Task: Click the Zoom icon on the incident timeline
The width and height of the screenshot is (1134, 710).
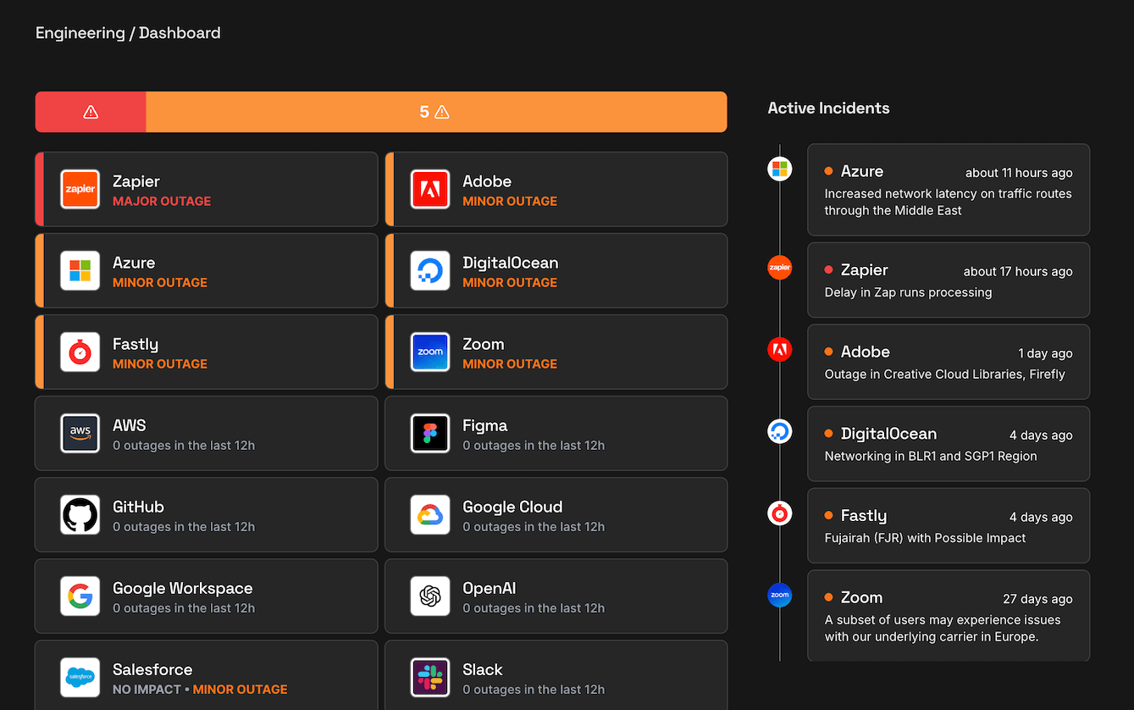Action: tap(779, 595)
